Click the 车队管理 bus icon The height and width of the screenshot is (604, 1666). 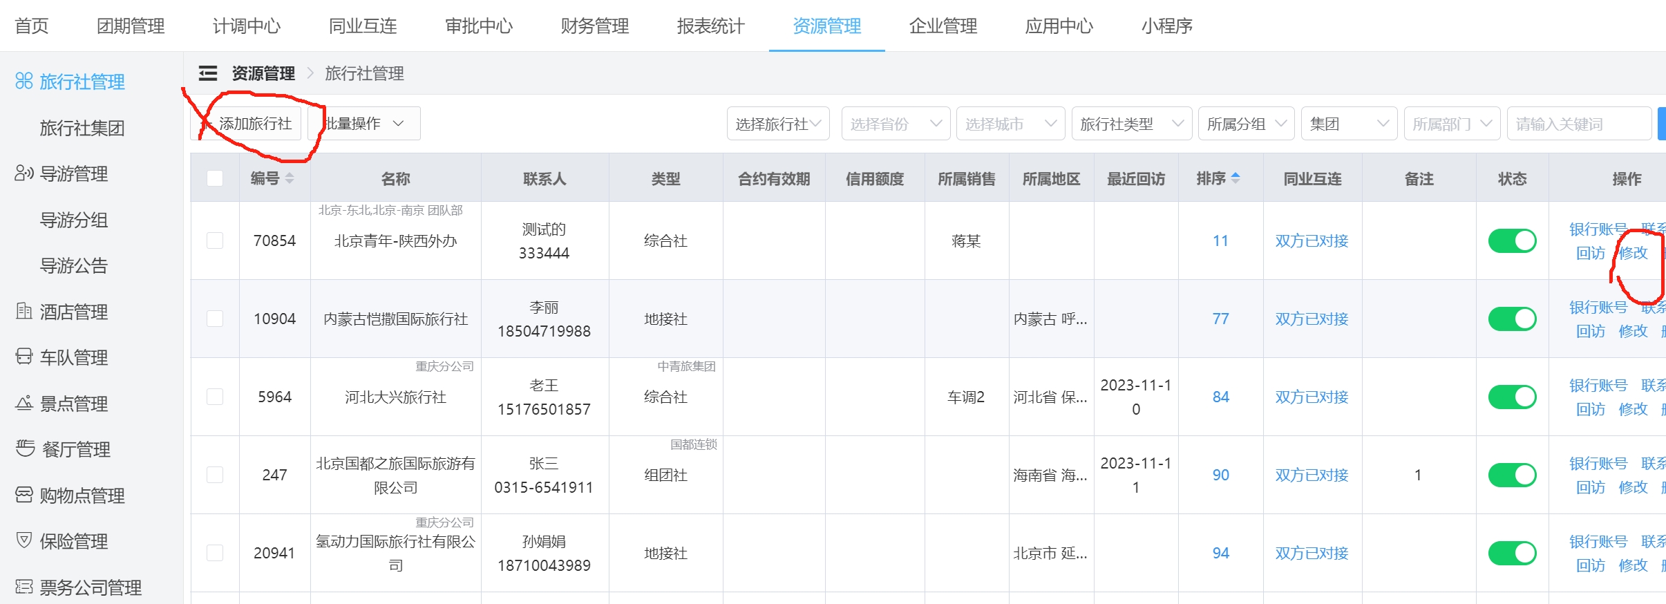pyautogui.click(x=24, y=357)
